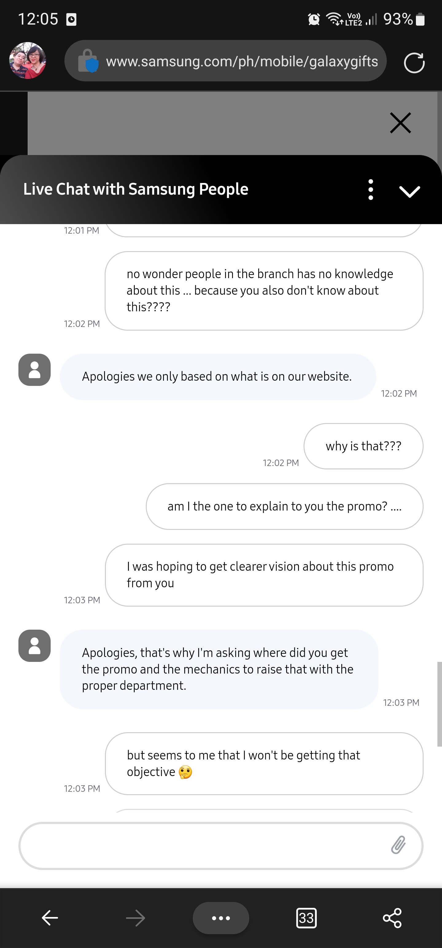Image resolution: width=442 pixels, height=948 pixels.
Task: Collapse the live chat with the chevron
Action: (409, 191)
